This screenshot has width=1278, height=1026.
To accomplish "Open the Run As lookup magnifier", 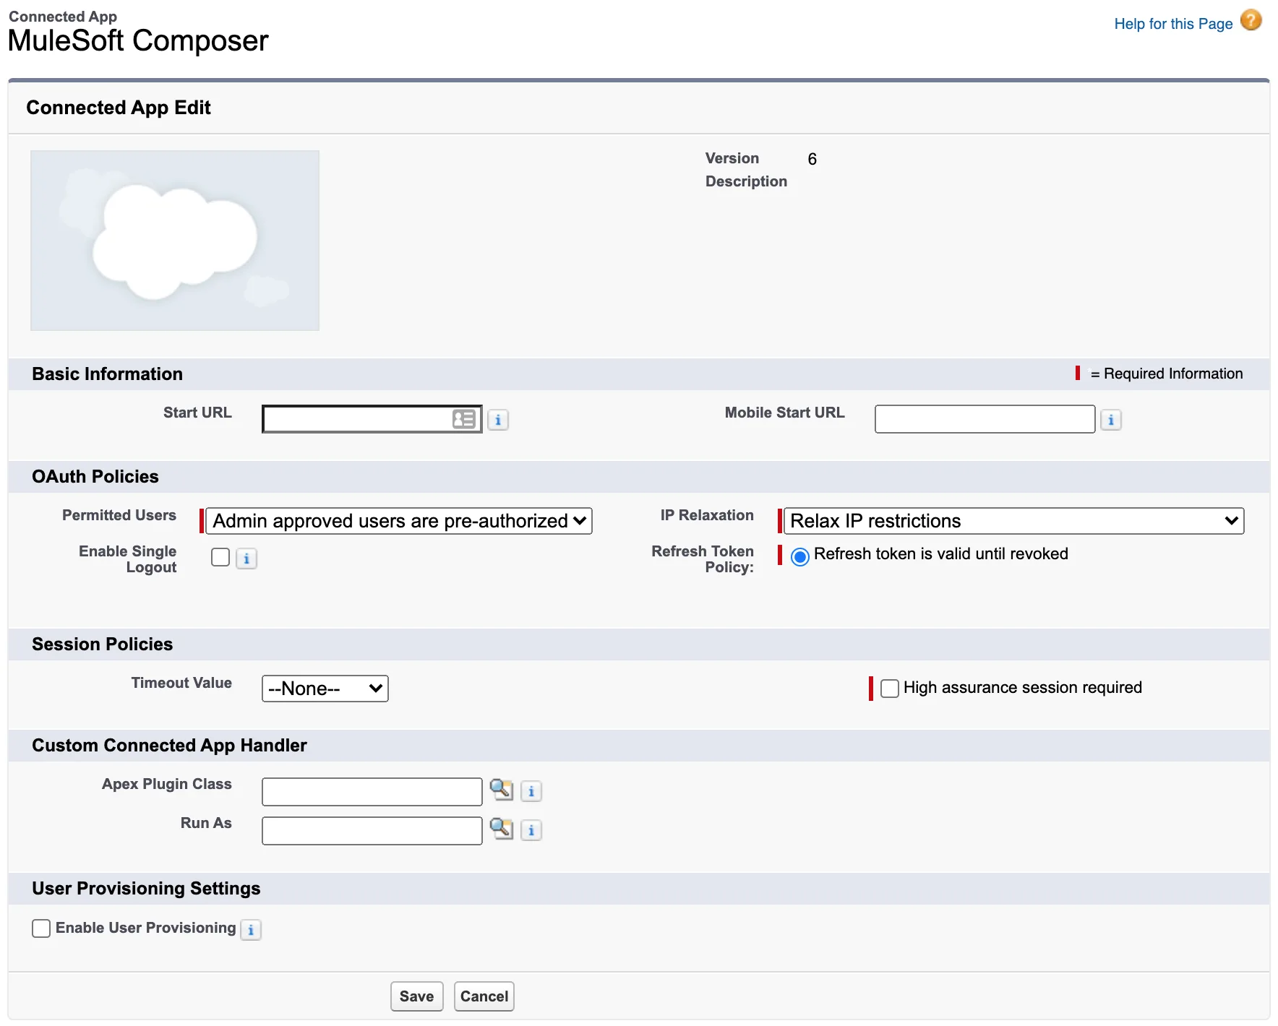I will pos(501,828).
